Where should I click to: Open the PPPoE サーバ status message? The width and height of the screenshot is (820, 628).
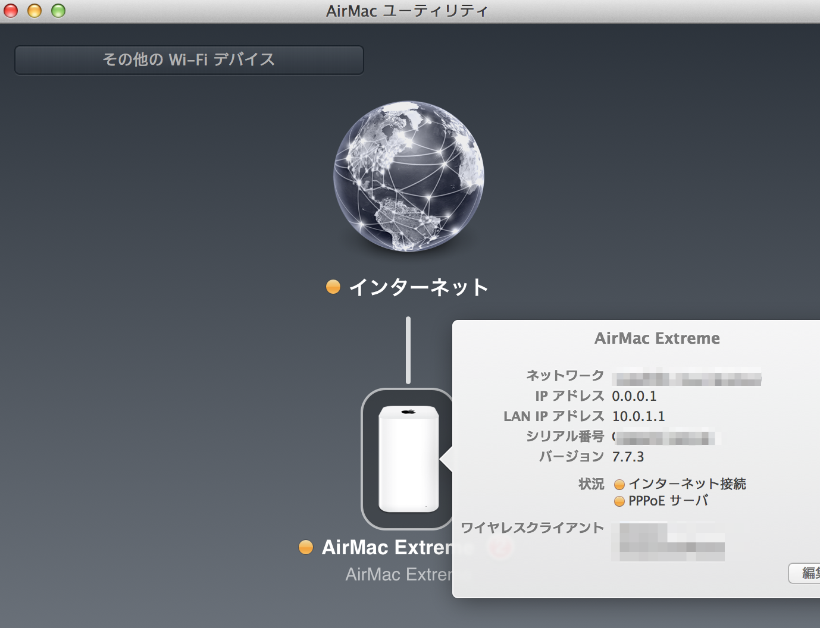668,501
